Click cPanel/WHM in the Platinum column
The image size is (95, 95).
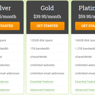83,57
